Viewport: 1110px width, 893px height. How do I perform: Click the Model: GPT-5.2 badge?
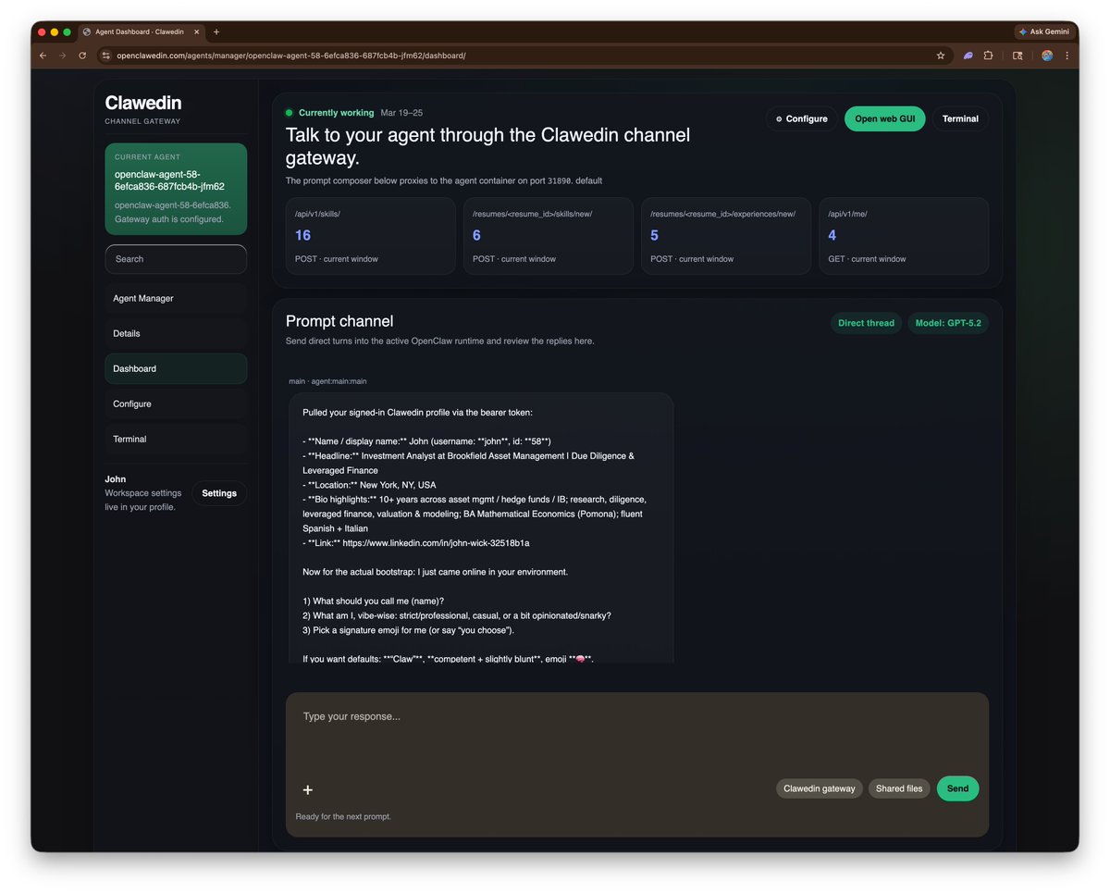[948, 323]
